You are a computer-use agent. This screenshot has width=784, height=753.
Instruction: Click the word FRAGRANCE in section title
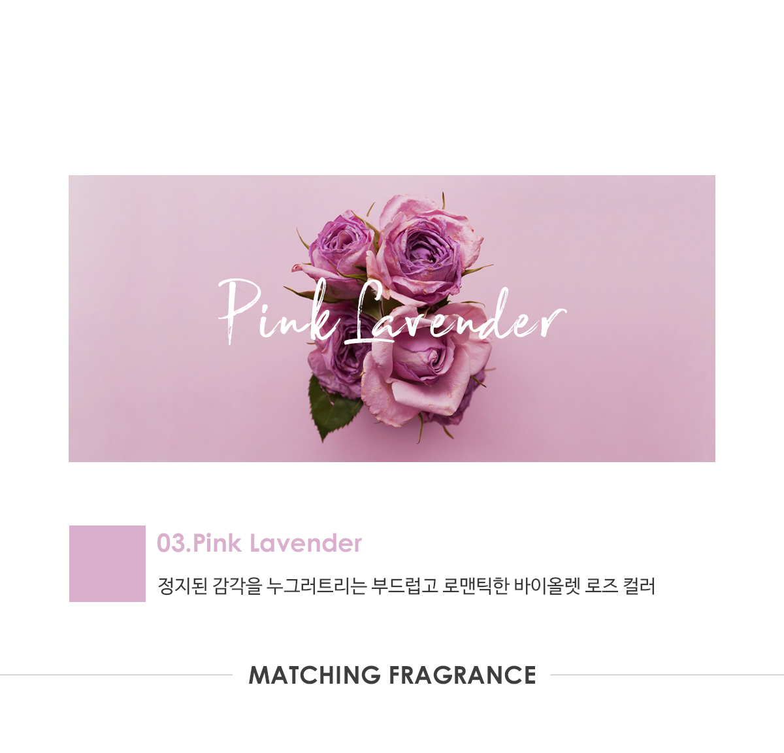(462, 675)
